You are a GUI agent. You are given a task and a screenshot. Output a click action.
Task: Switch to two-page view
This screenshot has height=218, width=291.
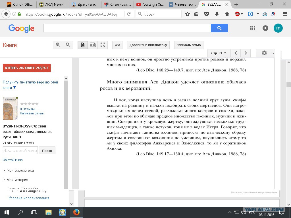pos(93,45)
